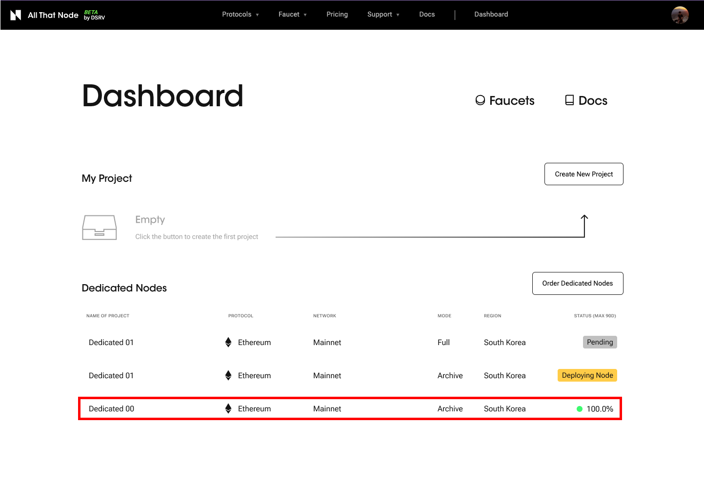The width and height of the screenshot is (704, 483).
Task: Click the Pending status badge
Action: click(x=600, y=342)
